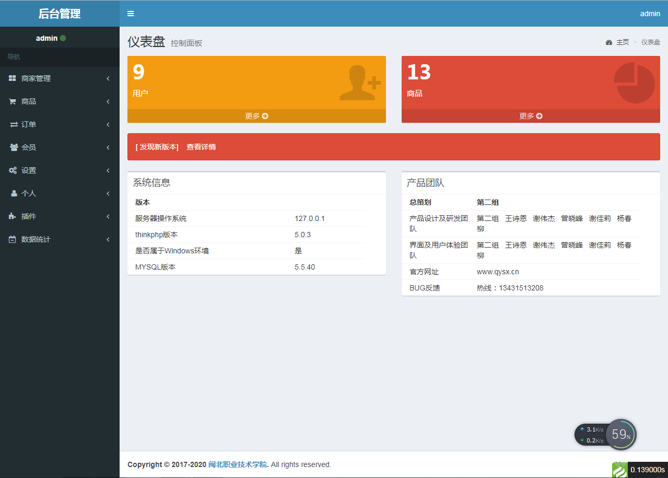
Task: Click the puzzle piece icon for 插件
Action: tap(13, 216)
